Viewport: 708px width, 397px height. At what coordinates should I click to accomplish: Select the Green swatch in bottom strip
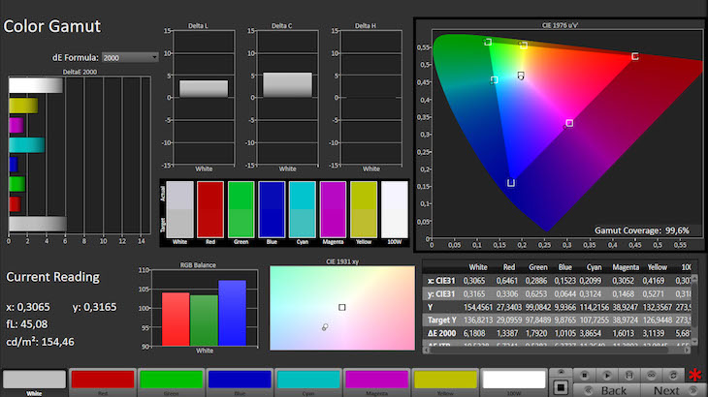[x=170, y=380]
